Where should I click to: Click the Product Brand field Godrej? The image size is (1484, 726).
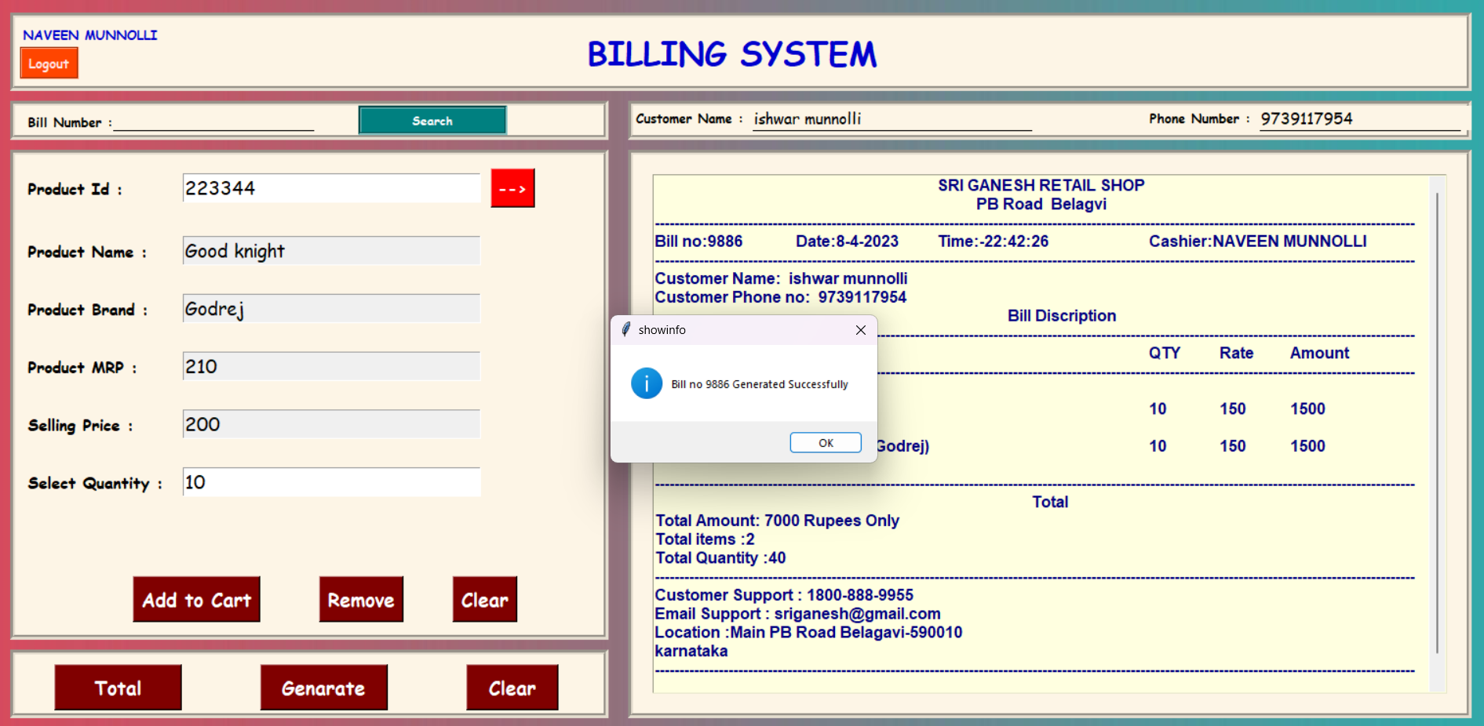[331, 309]
